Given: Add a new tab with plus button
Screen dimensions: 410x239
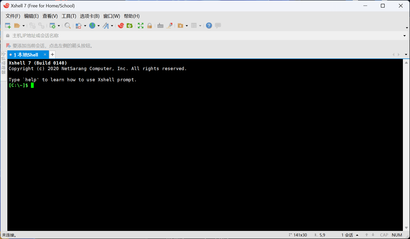Looking at the screenshot, I should pos(52,54).
